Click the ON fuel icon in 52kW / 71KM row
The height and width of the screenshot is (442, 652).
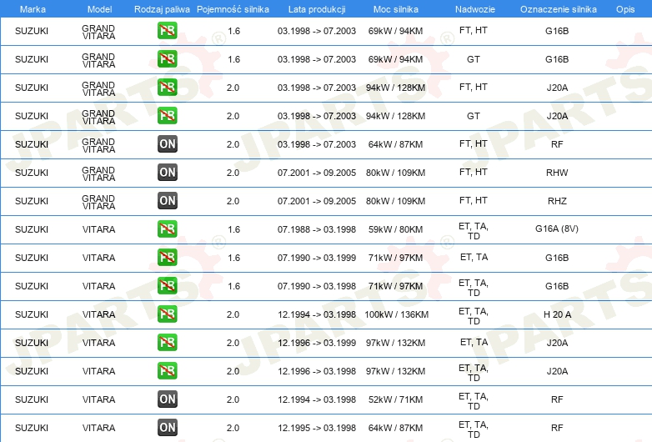pyautogui.click(x=168, y=399)
